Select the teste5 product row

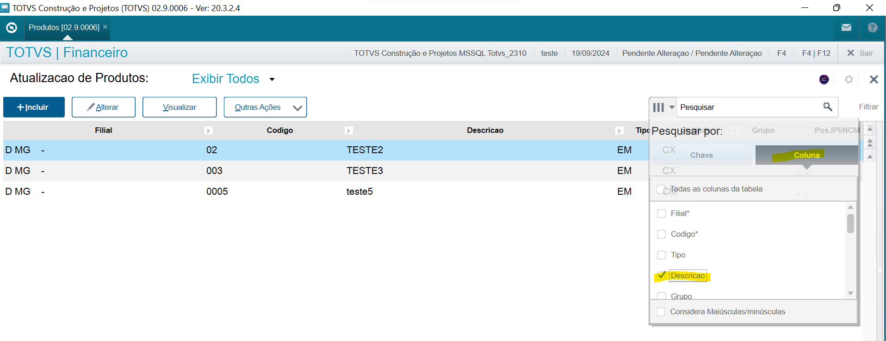(326, 191)
